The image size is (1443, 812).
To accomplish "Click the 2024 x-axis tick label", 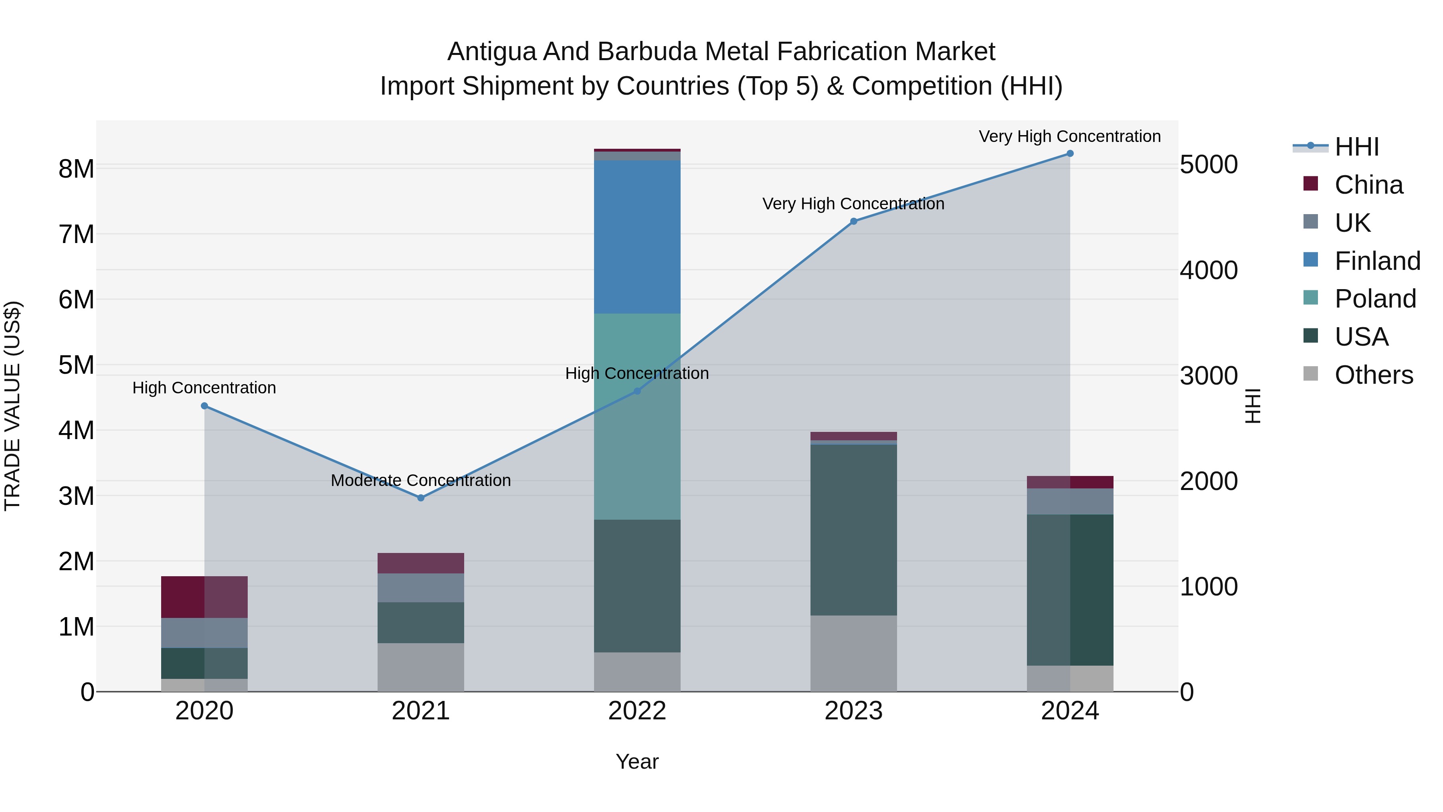I will pyautogui.click(x=1070, y=711).
